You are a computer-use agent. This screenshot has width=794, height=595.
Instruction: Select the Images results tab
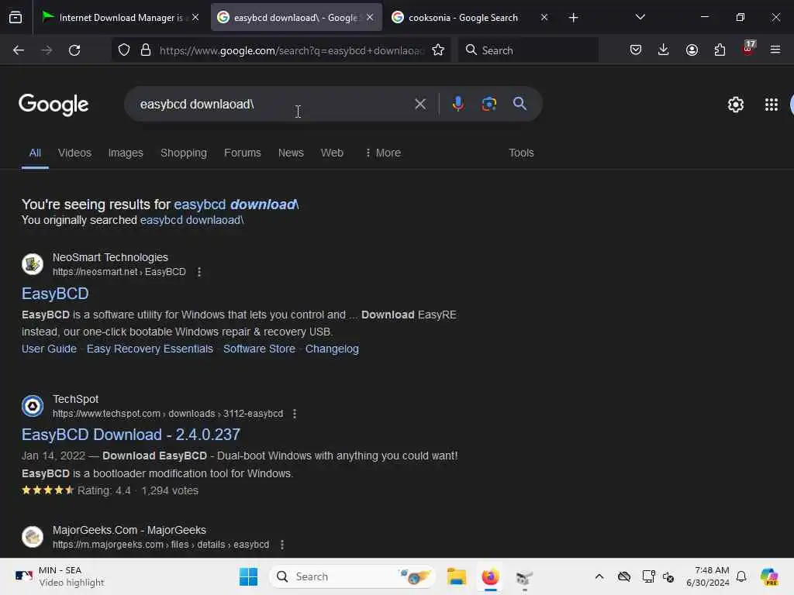point(126,153)
